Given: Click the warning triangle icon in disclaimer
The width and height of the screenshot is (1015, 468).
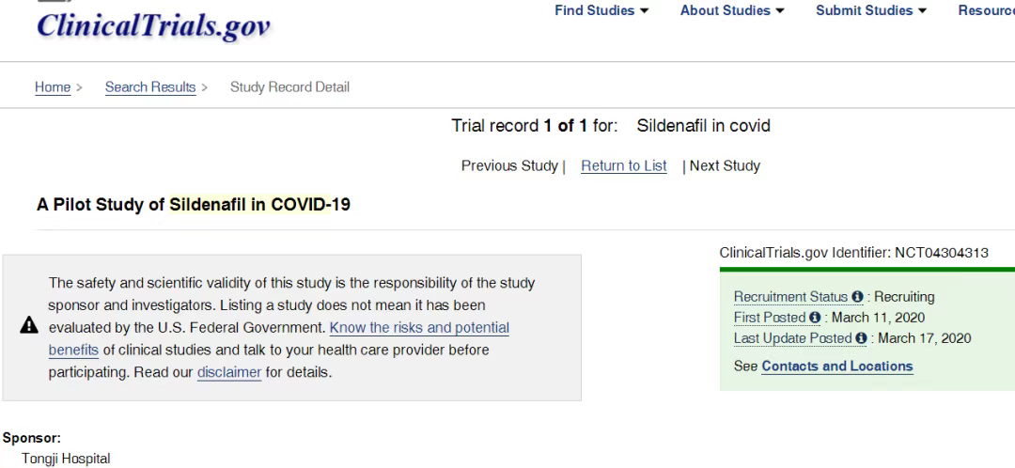Looking at the screenshot, I should point(29,325).
